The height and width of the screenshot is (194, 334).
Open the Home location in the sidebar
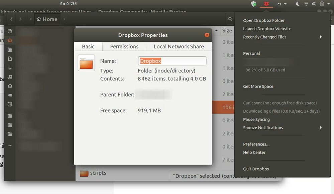(10, 40)
